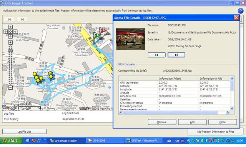Pan the map left with arrow icon
246x147 pixels.
tap(6, 32)
